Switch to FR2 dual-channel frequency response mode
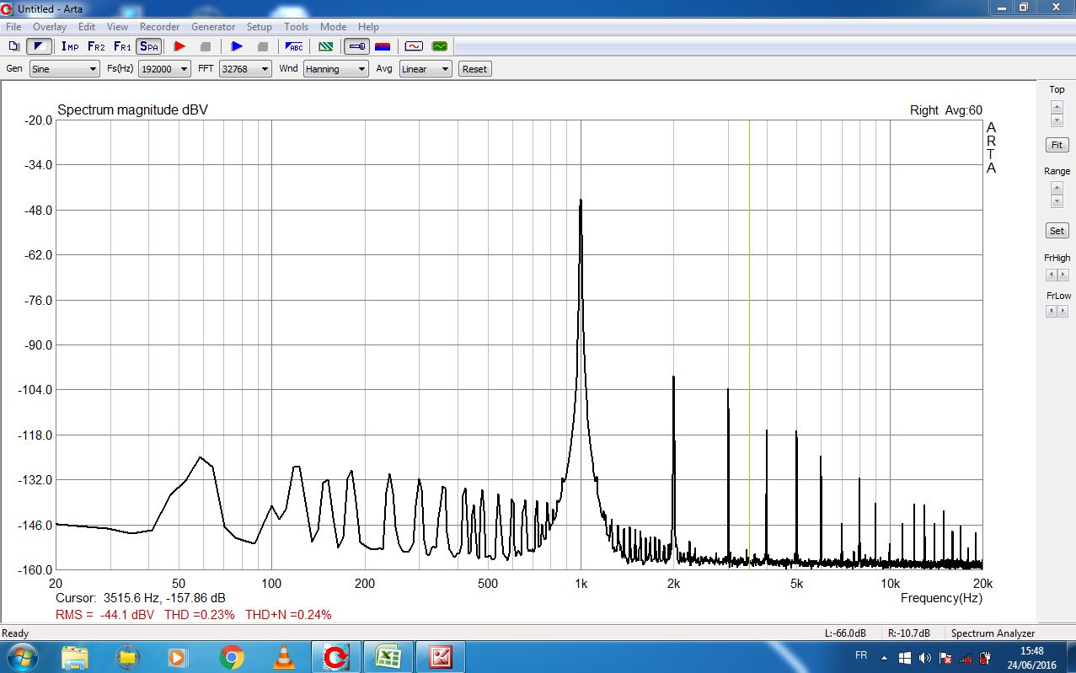 coord(96,46)
